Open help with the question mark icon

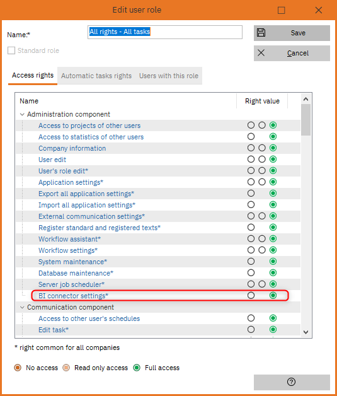[292, 381]
